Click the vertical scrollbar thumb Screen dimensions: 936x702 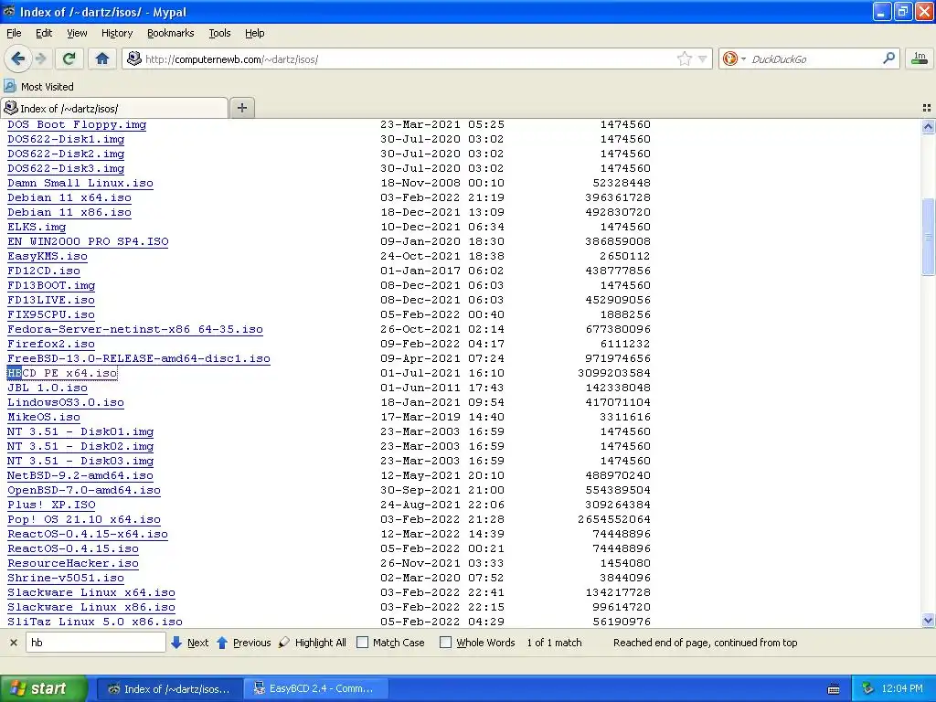(928, 237)
